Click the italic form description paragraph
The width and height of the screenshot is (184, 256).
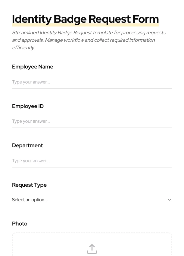pos(89,40)
